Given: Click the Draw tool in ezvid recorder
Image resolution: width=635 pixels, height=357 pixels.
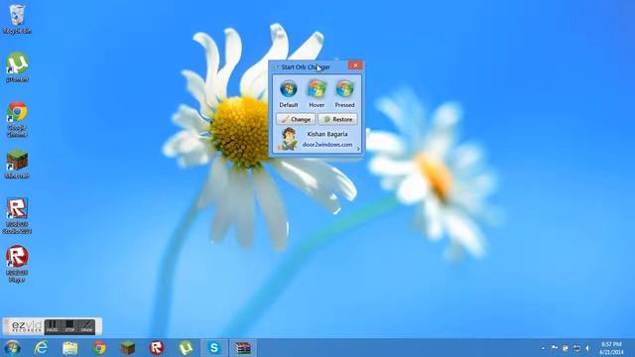Looking at the screenshot, I should [86, 326].
